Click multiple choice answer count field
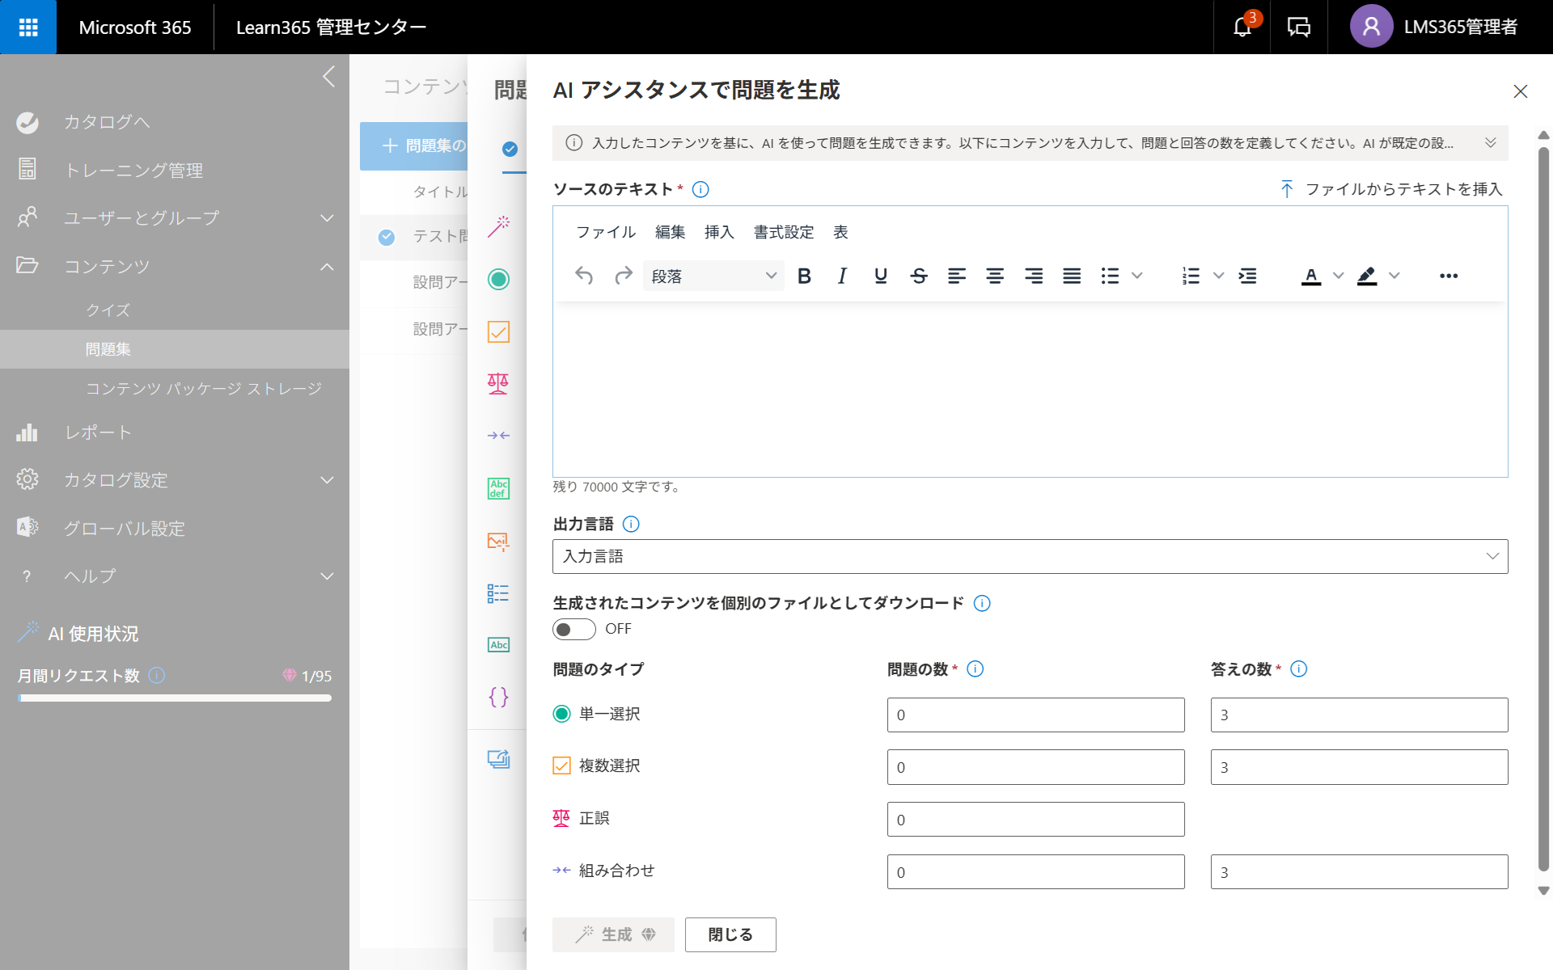Image resolution: width=1553 pixels, height=970 pixels. (x=1359, y=767)
